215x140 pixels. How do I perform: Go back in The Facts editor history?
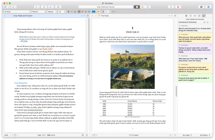pyautogui.click(x=92, y=16)
